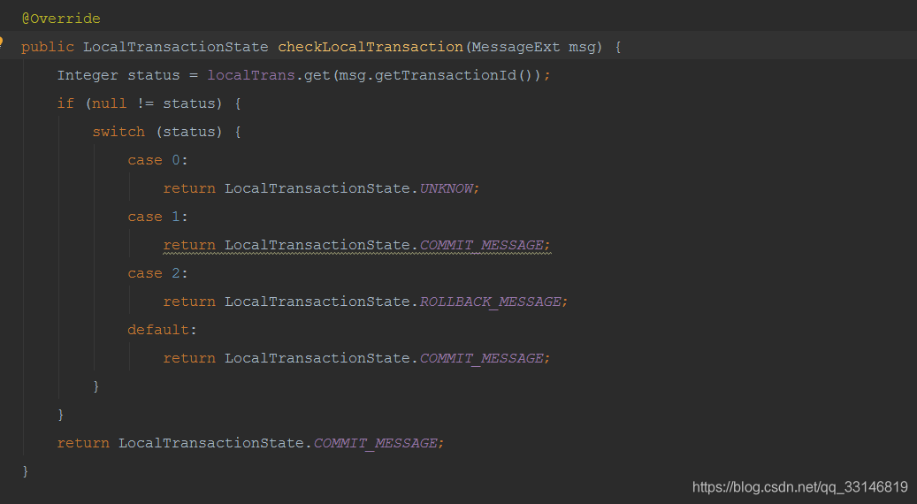Click the 'Integer status' declaration
Viewport: 917px width, 504px height.
[118, 75]
